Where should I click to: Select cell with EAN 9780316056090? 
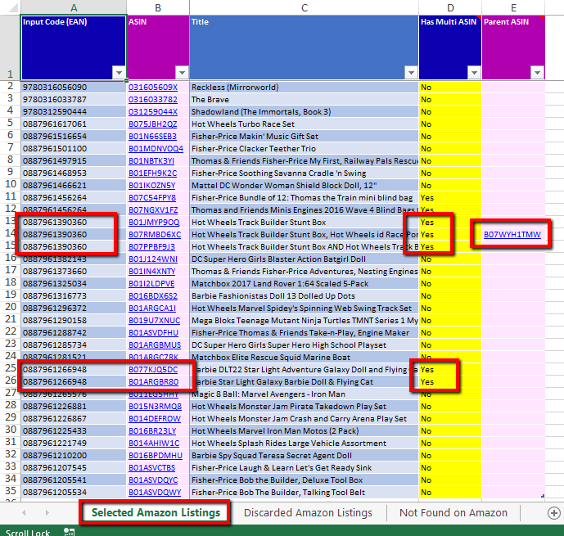[x=74, y=88]
